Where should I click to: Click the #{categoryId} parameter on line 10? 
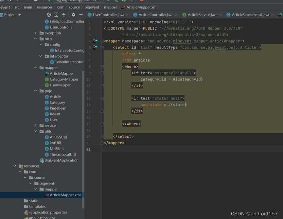pyautogui.click(x=188, y=79)
